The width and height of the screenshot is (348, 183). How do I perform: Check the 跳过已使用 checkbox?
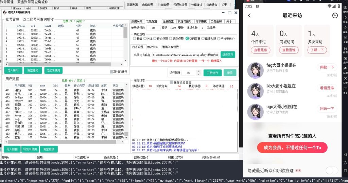click(x=111, y=72)
